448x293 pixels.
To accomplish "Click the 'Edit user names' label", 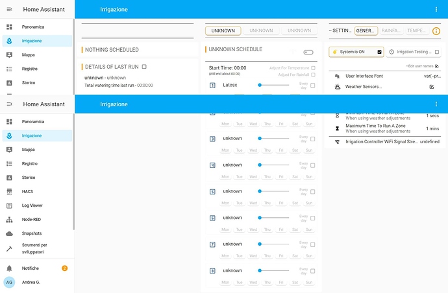I will point(421,66).
